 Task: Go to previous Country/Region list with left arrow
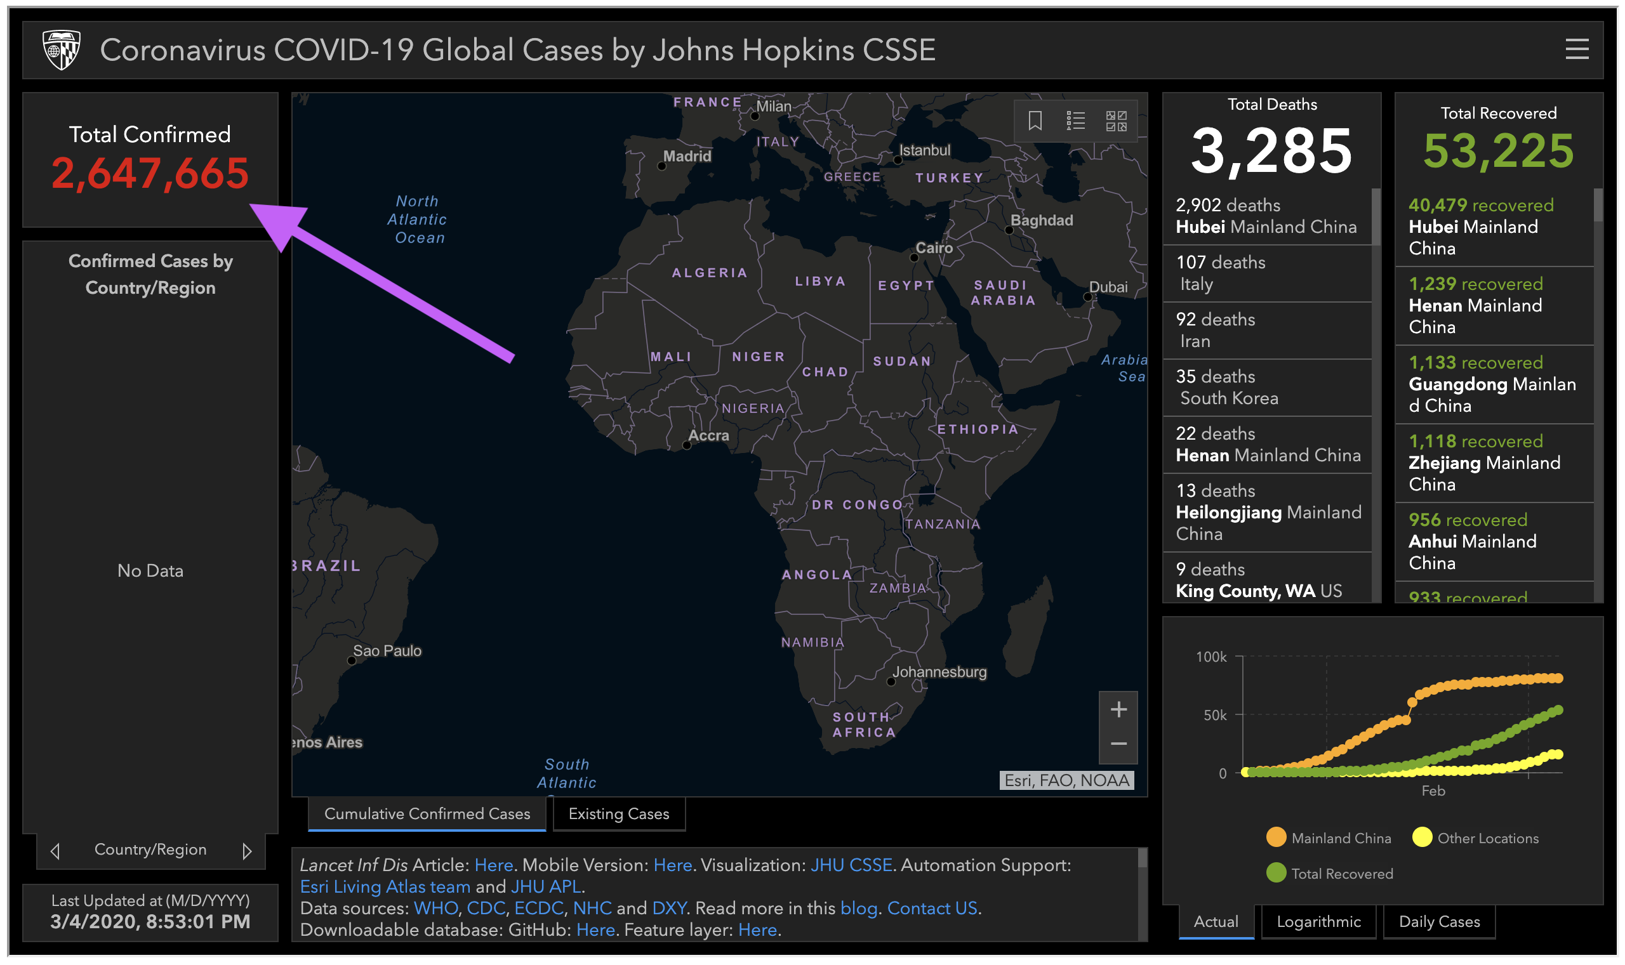[55, 851]
